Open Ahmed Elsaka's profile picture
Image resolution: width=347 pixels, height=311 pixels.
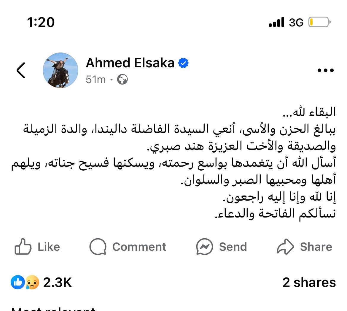tap(61, 70)
